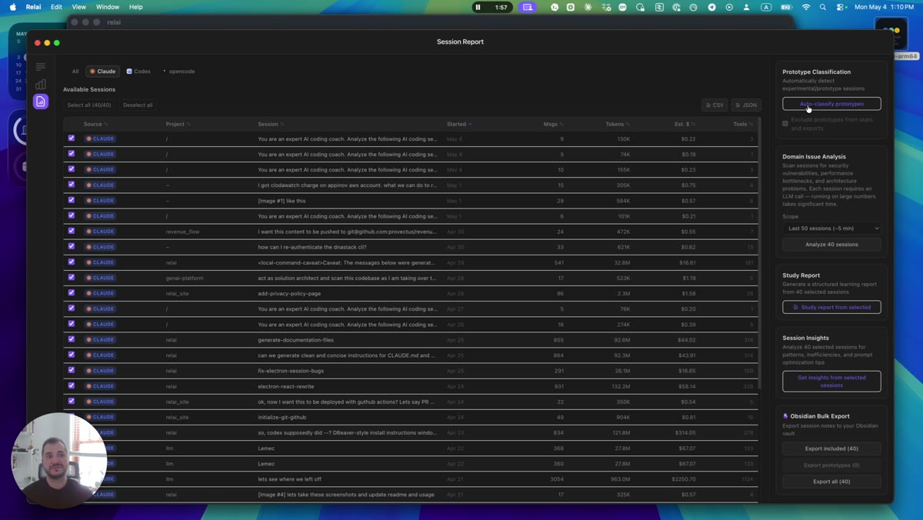This screenshot has width=923, height=520.
Task: Open the Edit menu
Action: click(56, 7)
